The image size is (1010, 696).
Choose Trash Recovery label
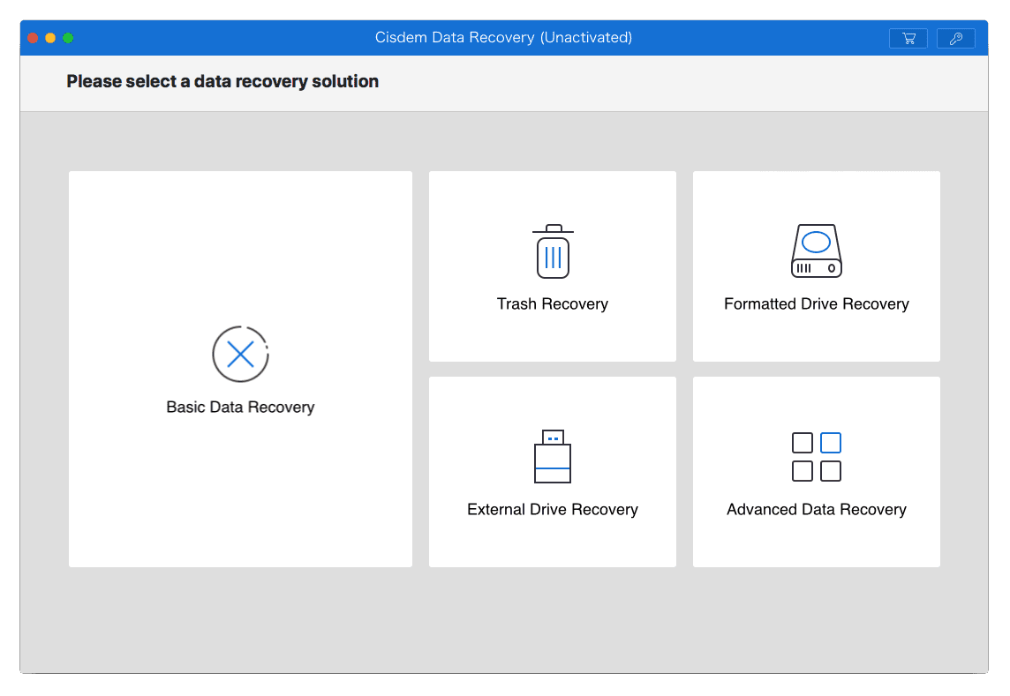click(553, 304)
